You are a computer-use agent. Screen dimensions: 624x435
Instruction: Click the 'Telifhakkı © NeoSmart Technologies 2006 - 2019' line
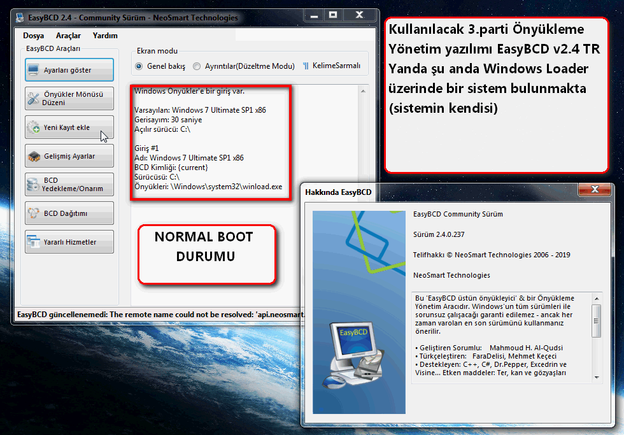click(492, 255)
